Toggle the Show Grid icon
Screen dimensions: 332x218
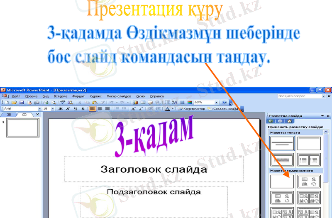182,103
